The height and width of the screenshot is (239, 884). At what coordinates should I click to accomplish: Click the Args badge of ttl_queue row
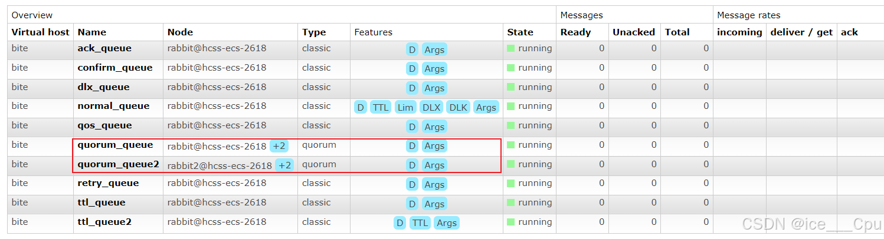tap(434, 204)
